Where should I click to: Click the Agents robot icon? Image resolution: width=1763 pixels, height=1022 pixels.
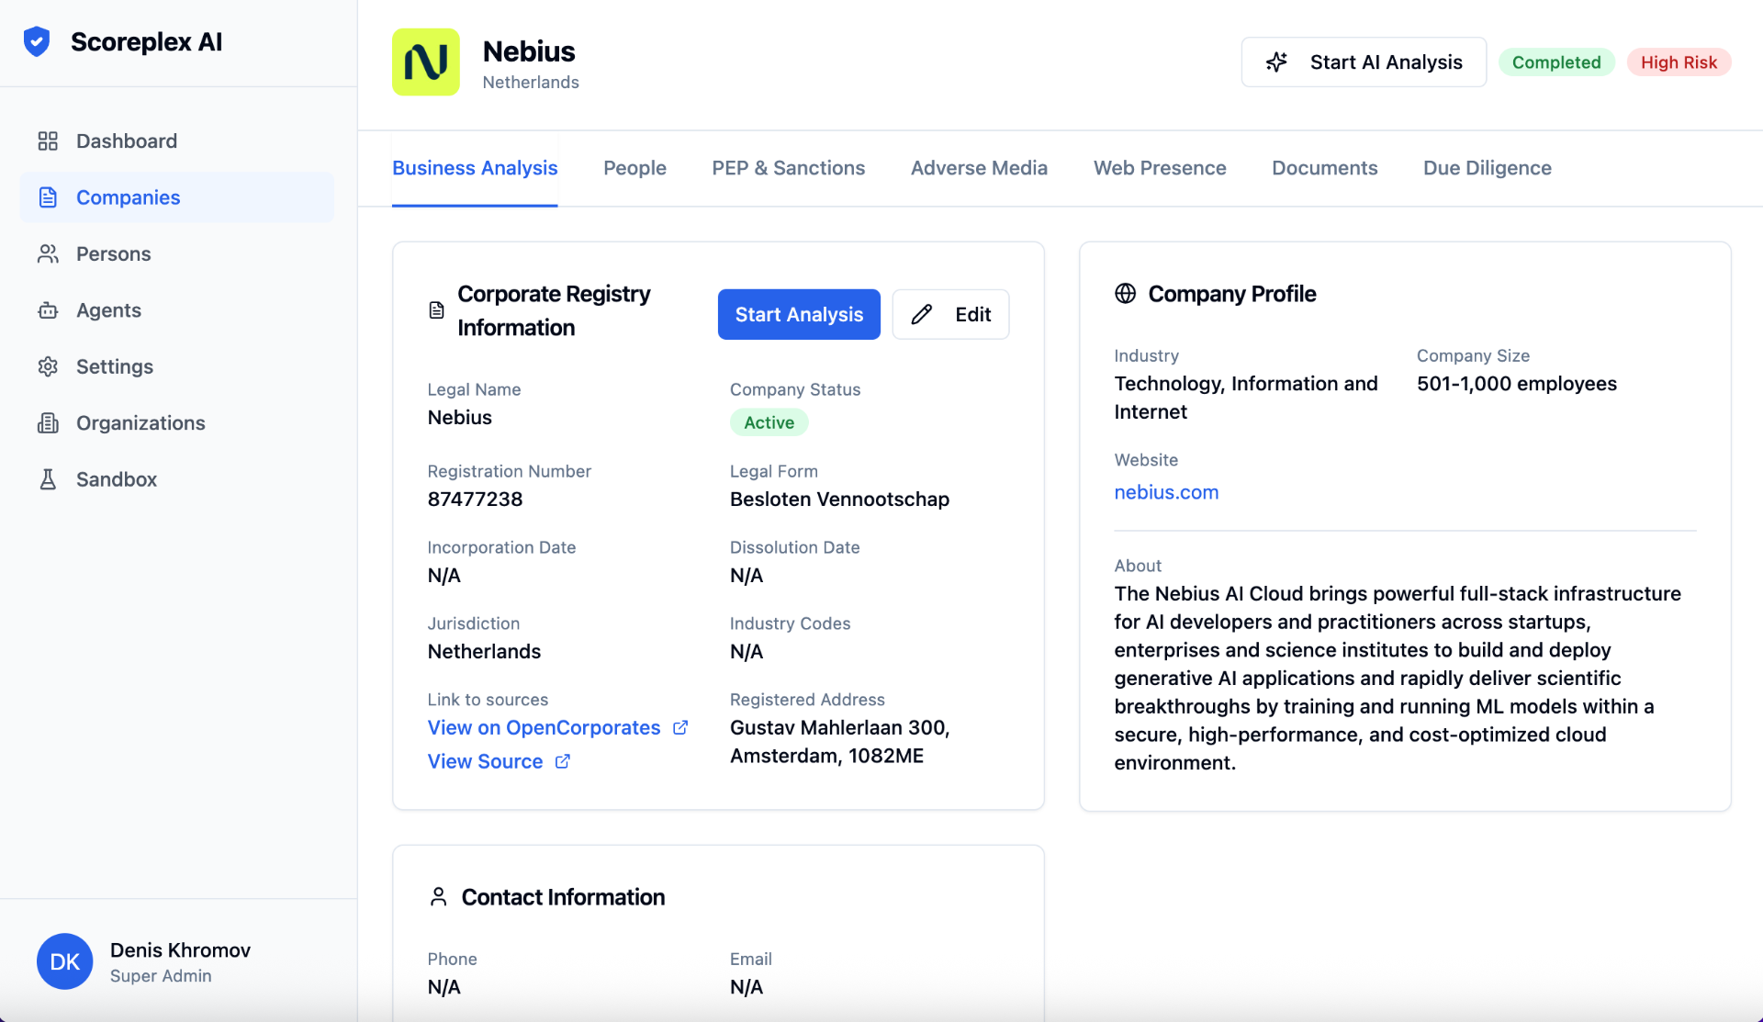coord(48,310)
